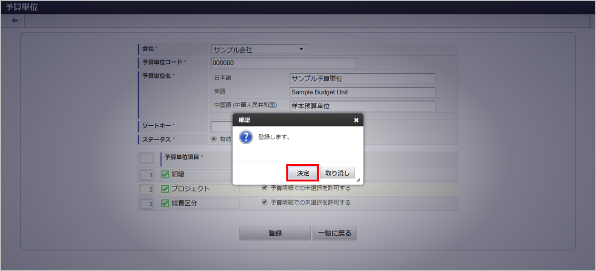Close the 確認 dialog with X
Viewport: 596px width, 271px height.
356,120
